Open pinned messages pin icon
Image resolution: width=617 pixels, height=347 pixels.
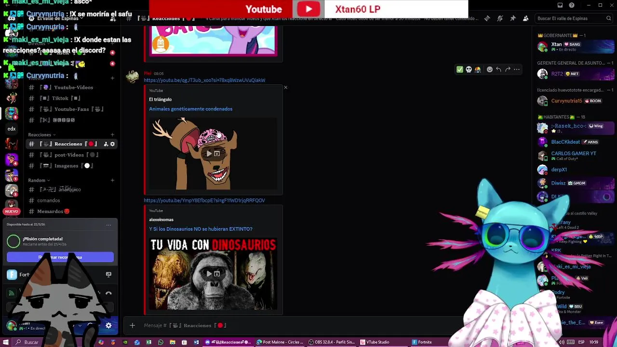tap(513, 18)
